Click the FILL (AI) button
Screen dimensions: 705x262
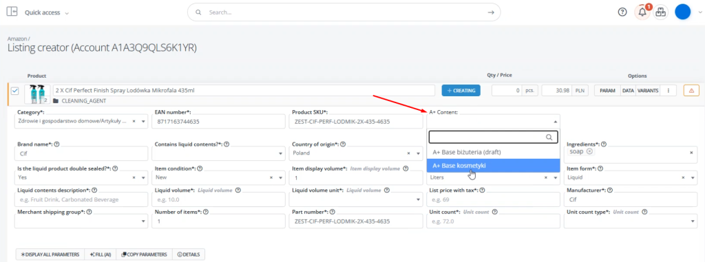point(101,254)
